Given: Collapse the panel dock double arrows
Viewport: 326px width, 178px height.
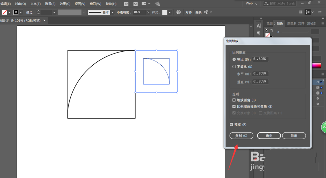Looking at the screenshot, I should pos(323,18).
